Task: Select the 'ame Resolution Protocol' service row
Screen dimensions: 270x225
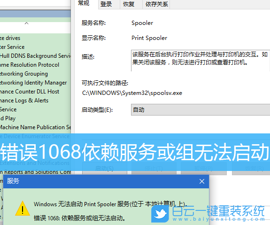Action: click(35, 65)
